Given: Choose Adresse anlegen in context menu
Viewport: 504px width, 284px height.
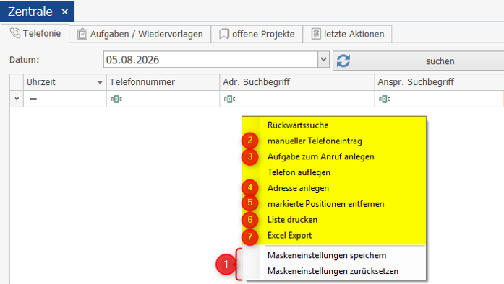Looking at the screenshot, I should pos(334,188).
